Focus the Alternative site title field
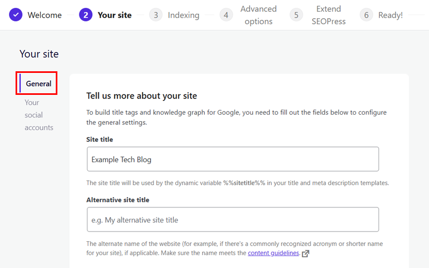The width and height of the screenshot is (429, 268). (x=233, y=219)
